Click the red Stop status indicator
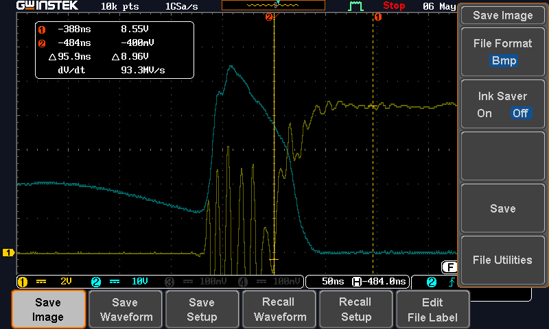Image resolution: width=549 pixels, height=329 pixels. click(x=394, y=6)
